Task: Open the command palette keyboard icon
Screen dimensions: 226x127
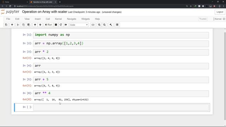Action: tap(93, 25)
